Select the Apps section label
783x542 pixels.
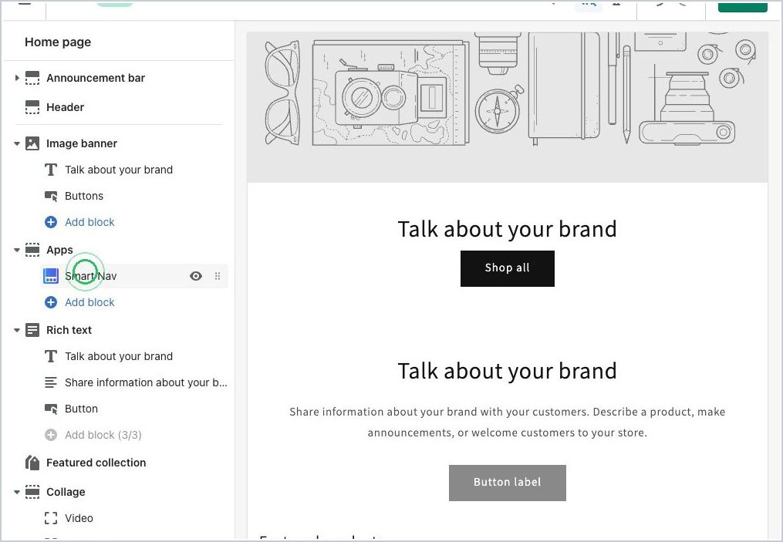click(x=59, y=250)
